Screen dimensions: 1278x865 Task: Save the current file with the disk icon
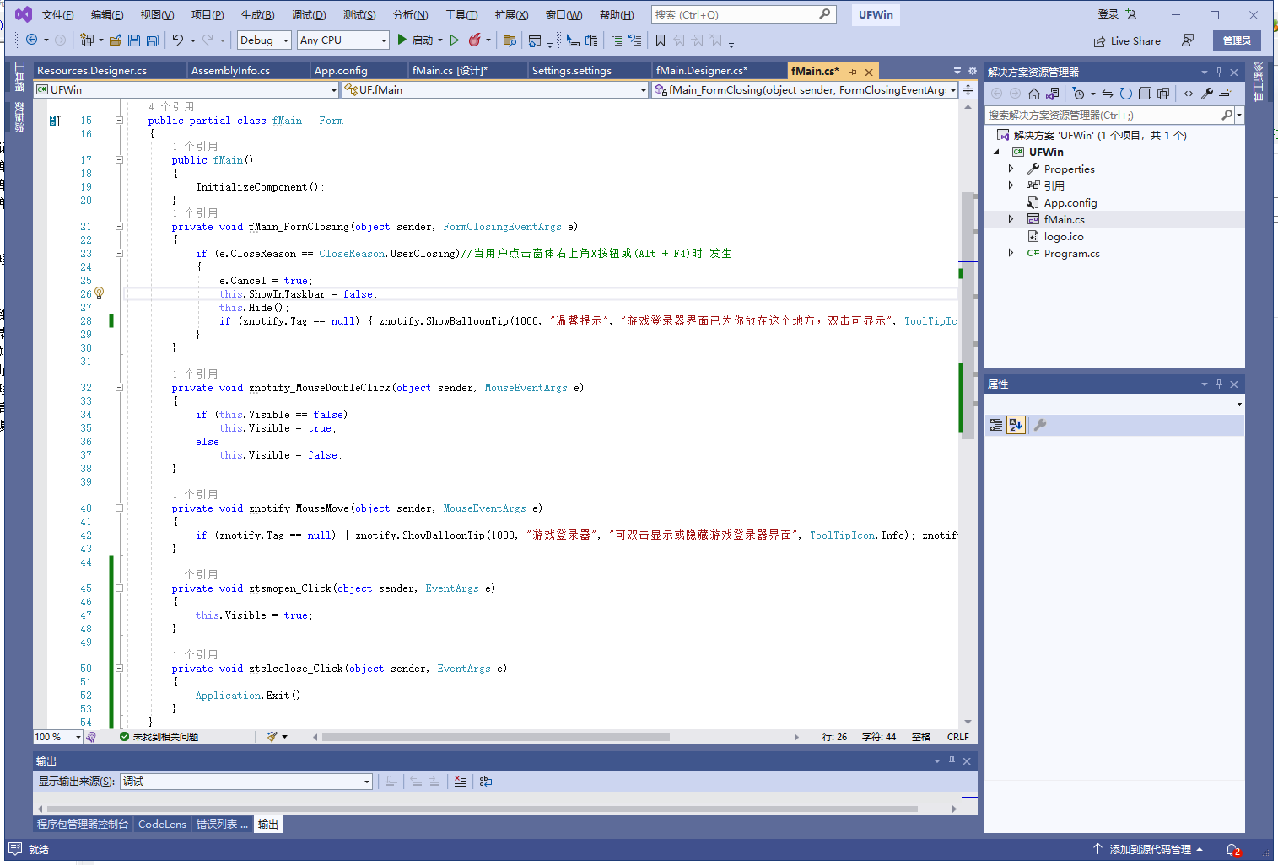(x=134, y=40)
